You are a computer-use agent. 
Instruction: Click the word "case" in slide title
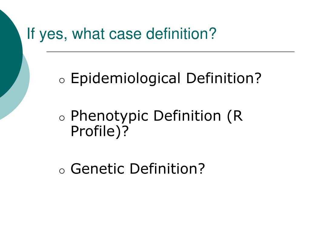point(125,34)
